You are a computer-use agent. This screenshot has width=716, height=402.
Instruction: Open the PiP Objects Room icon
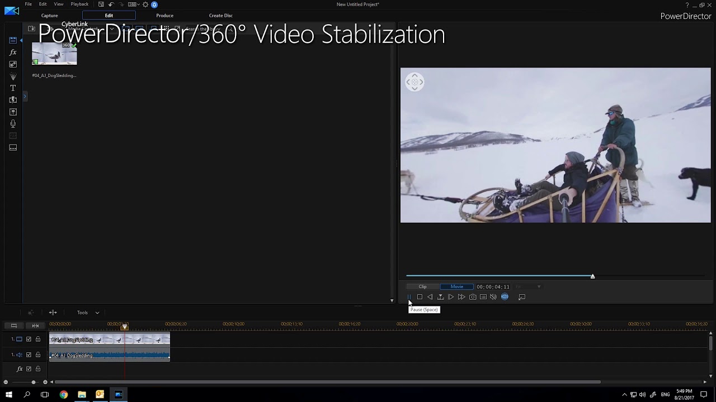[13, 64]
